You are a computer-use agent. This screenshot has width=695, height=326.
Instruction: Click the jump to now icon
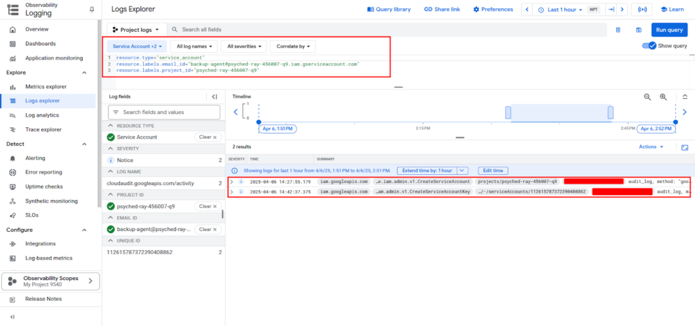[x=612, y=9]
